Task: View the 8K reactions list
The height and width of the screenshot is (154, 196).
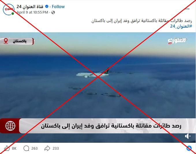Action: click(x=14, y=149)
